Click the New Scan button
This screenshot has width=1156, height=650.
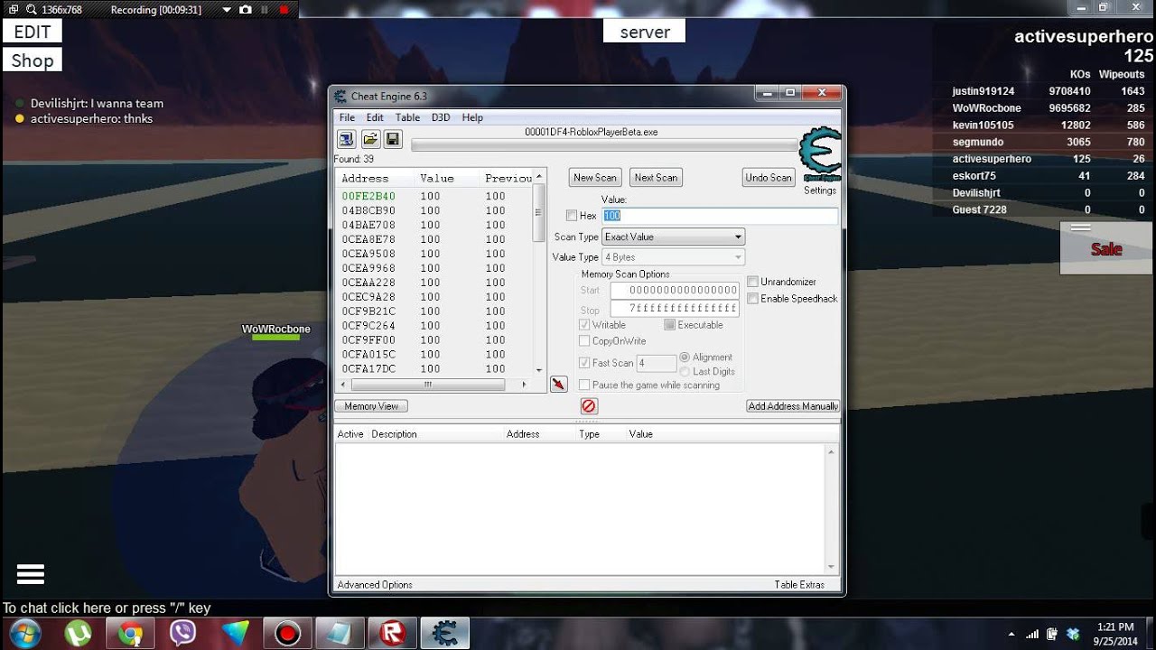tap(595, 178)
